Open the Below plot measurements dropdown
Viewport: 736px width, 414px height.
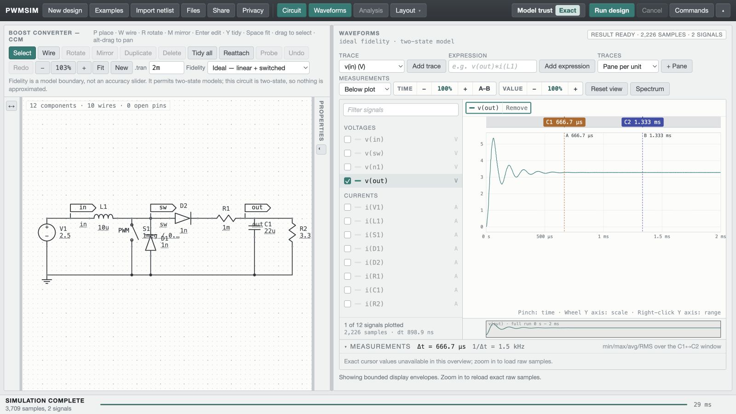click(x=365, y=89)
